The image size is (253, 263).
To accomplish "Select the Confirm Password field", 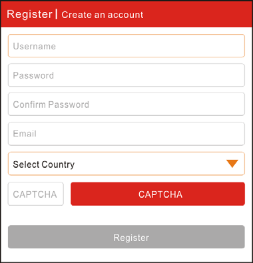I will (x=126, y=104).
